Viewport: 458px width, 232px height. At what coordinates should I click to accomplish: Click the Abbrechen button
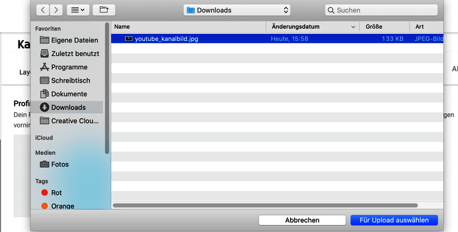(x=302, y=220)
